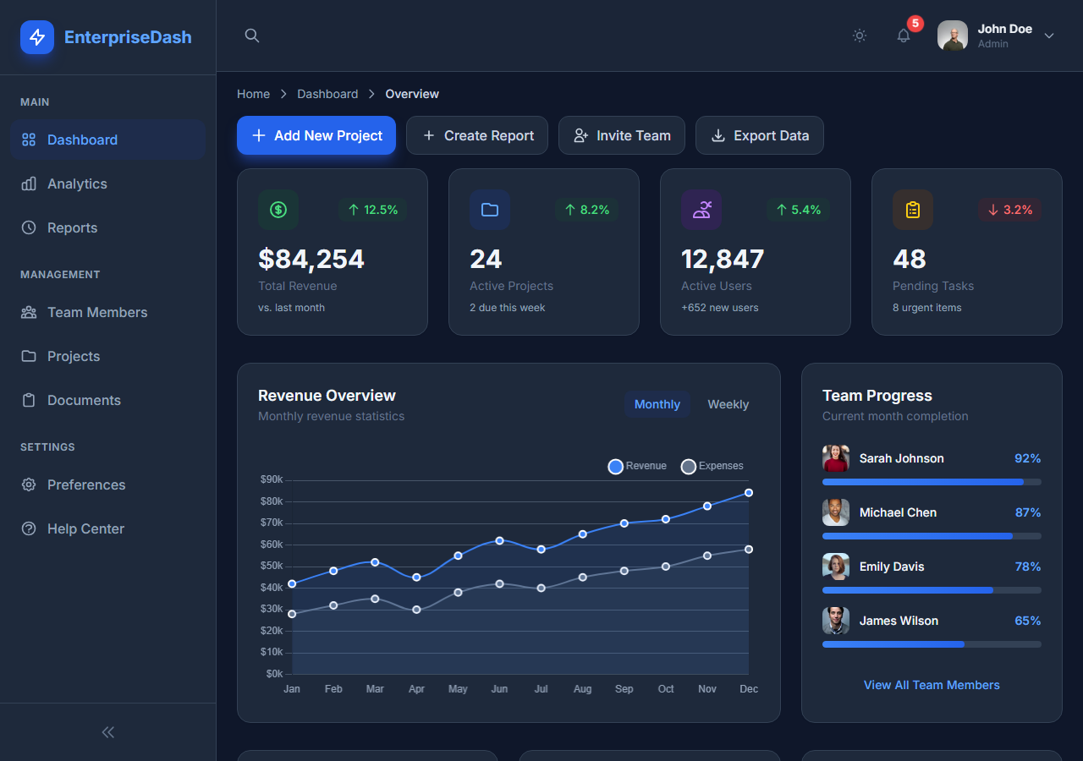Click the '2 due this week' text
Viewport: 1083px width, 761px height.
coord(508,308)
